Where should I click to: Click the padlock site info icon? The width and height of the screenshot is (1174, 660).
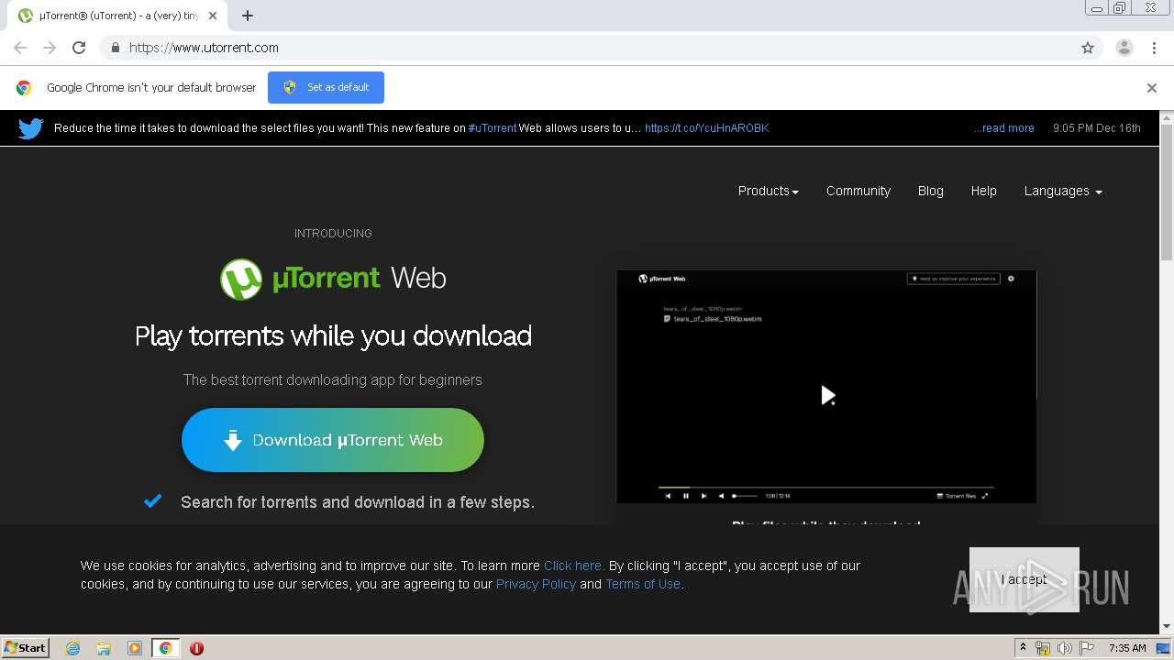[x=115, y=48]
